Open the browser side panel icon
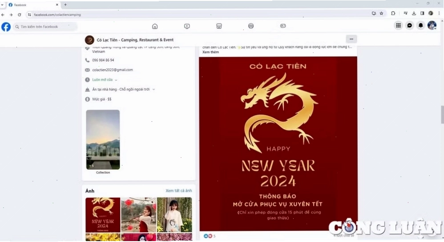This screenshot has width=444, height=242. click(422, 13)
